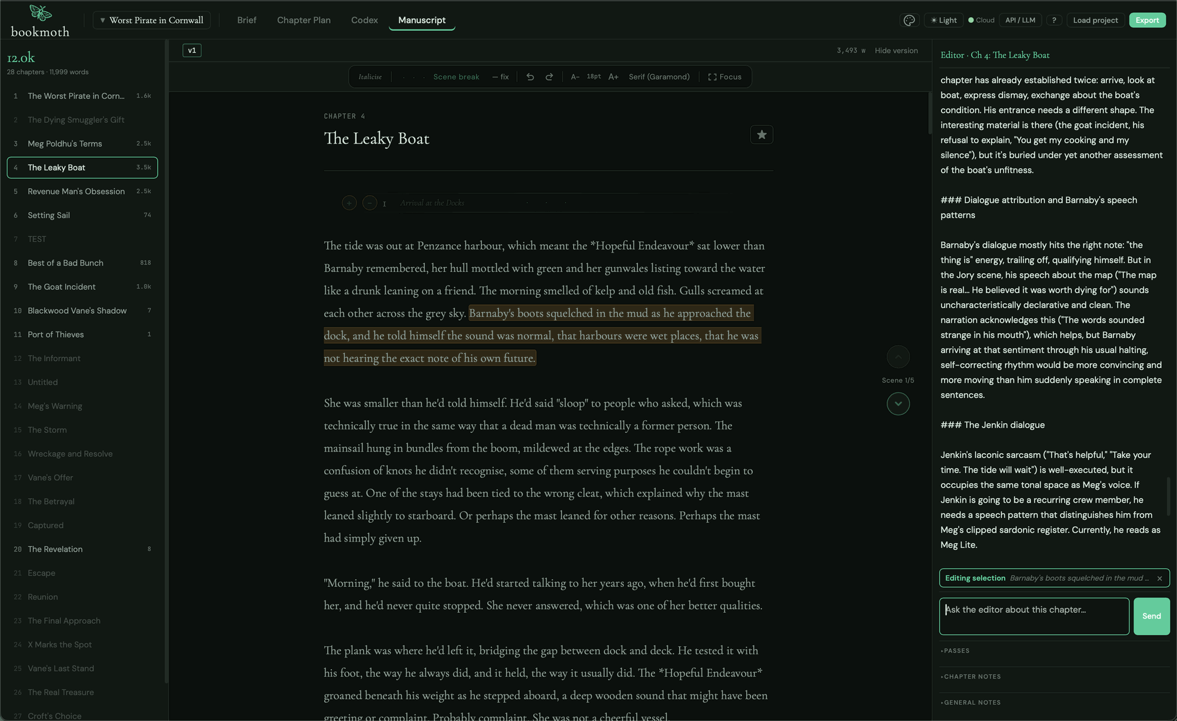Open chapter TEST
1177x721 pixels.
[x=82, y=239]
